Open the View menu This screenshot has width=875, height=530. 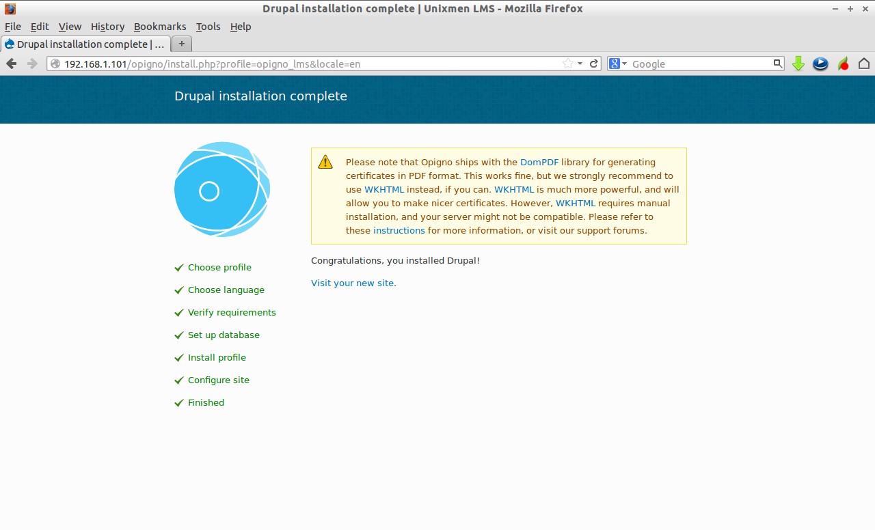(x=70, y=27)
